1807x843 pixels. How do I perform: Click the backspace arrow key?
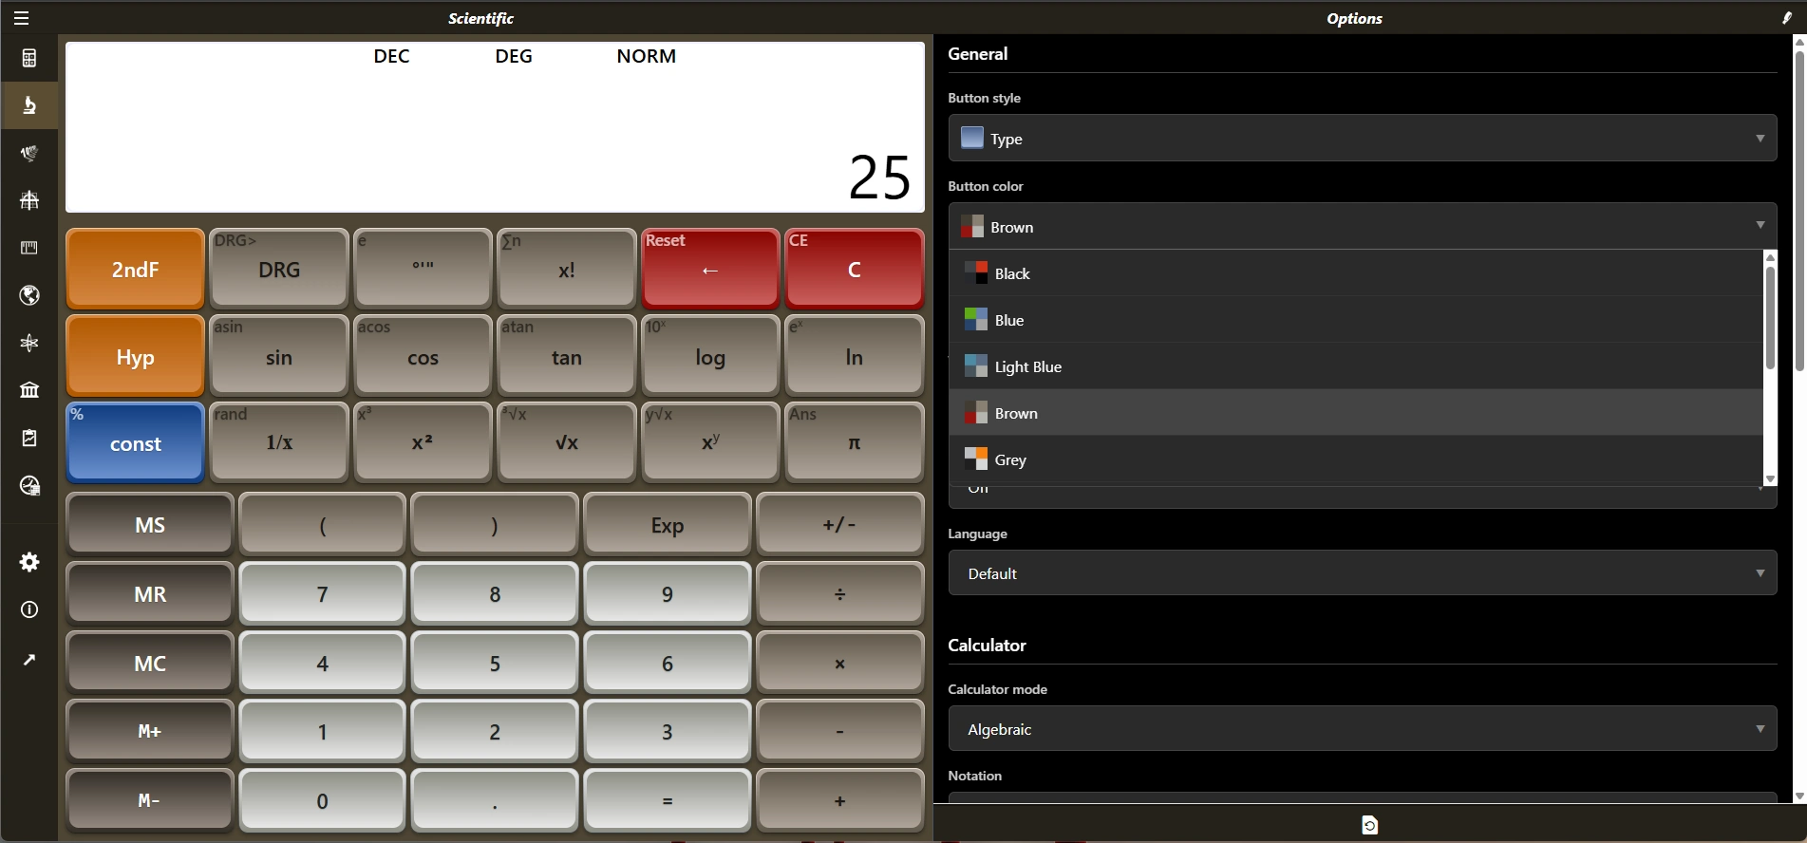[710, 269]
